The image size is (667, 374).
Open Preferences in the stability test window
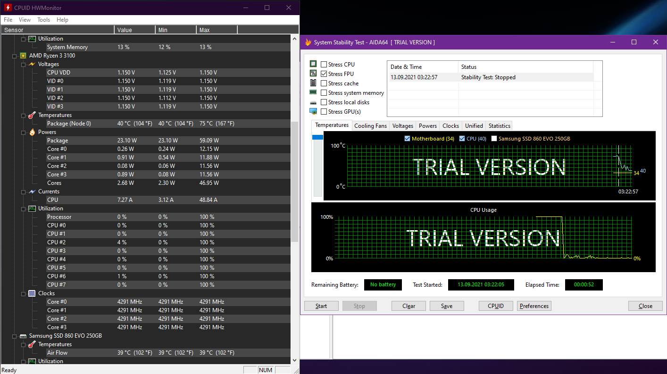[x=534, y=306]
